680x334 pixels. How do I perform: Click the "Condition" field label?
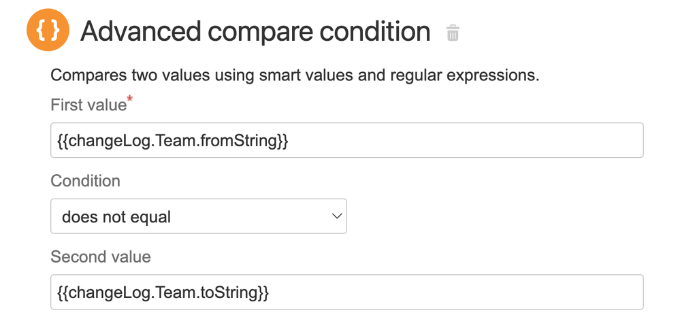[86, 181]
